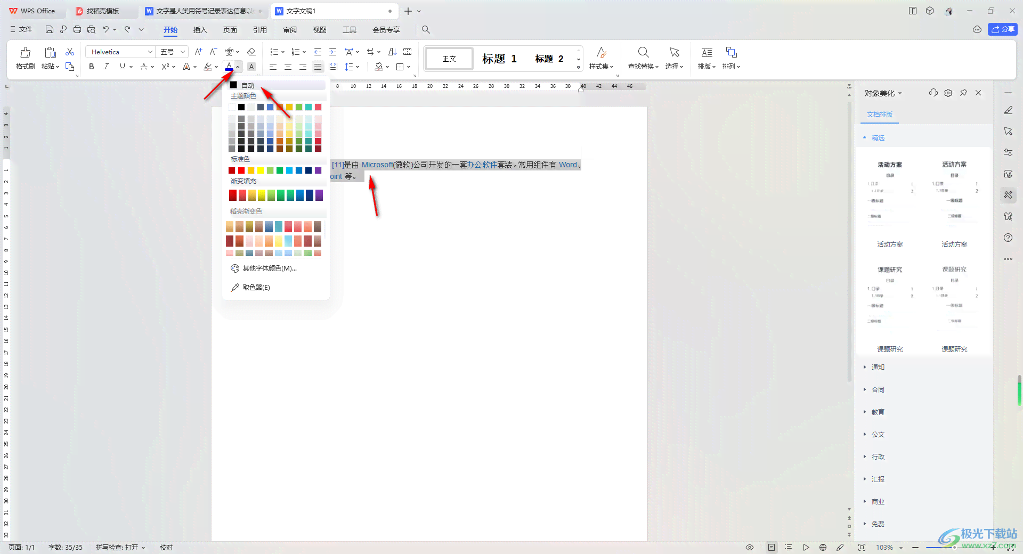1023x554 pixels.
Task: Toggle Underline formatting
Action: (123, 67)
